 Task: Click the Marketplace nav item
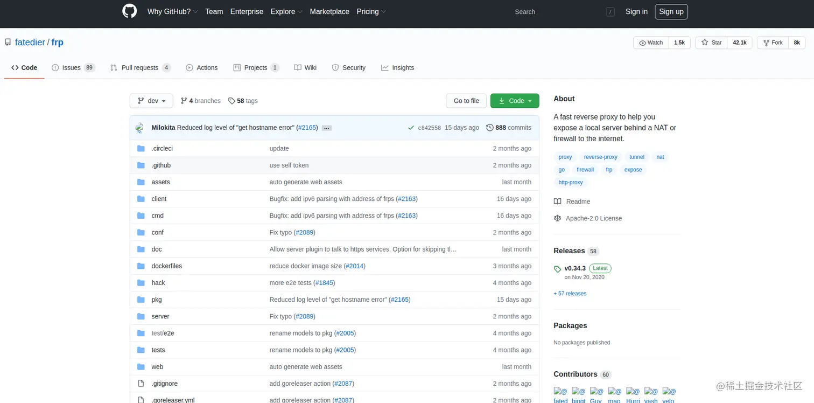click(x=329, y=11)
